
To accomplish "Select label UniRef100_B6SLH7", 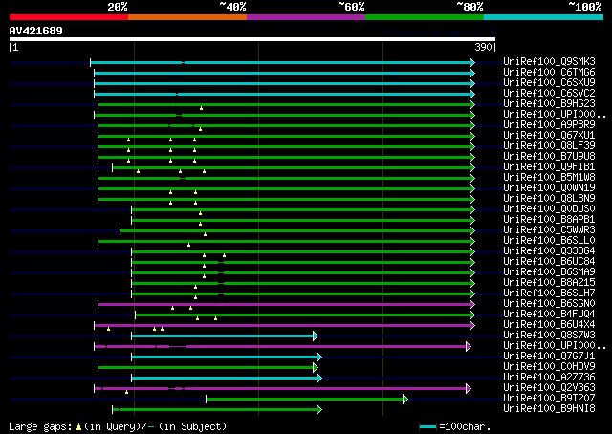I will click(549, 293).
